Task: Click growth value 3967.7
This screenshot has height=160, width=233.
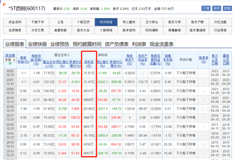Action: point(116,127)
